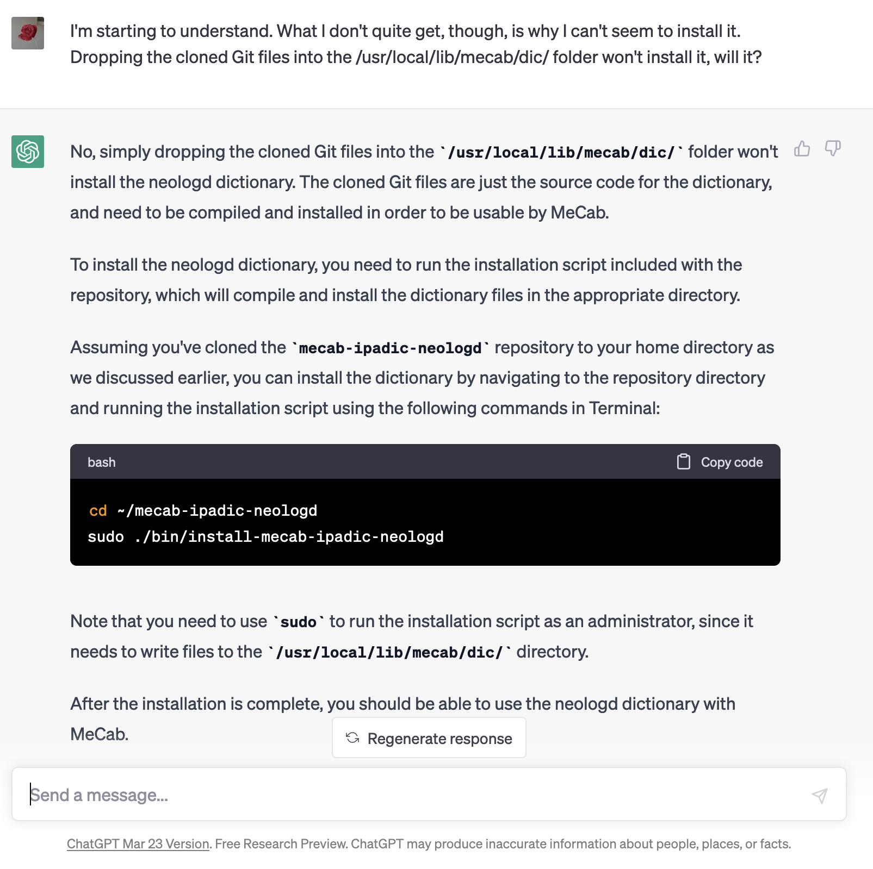The height and width of the screenshot is (869, 873).
Task: Click the inline mecab-ipadic-neologd code text
Action: pos(390,348)
